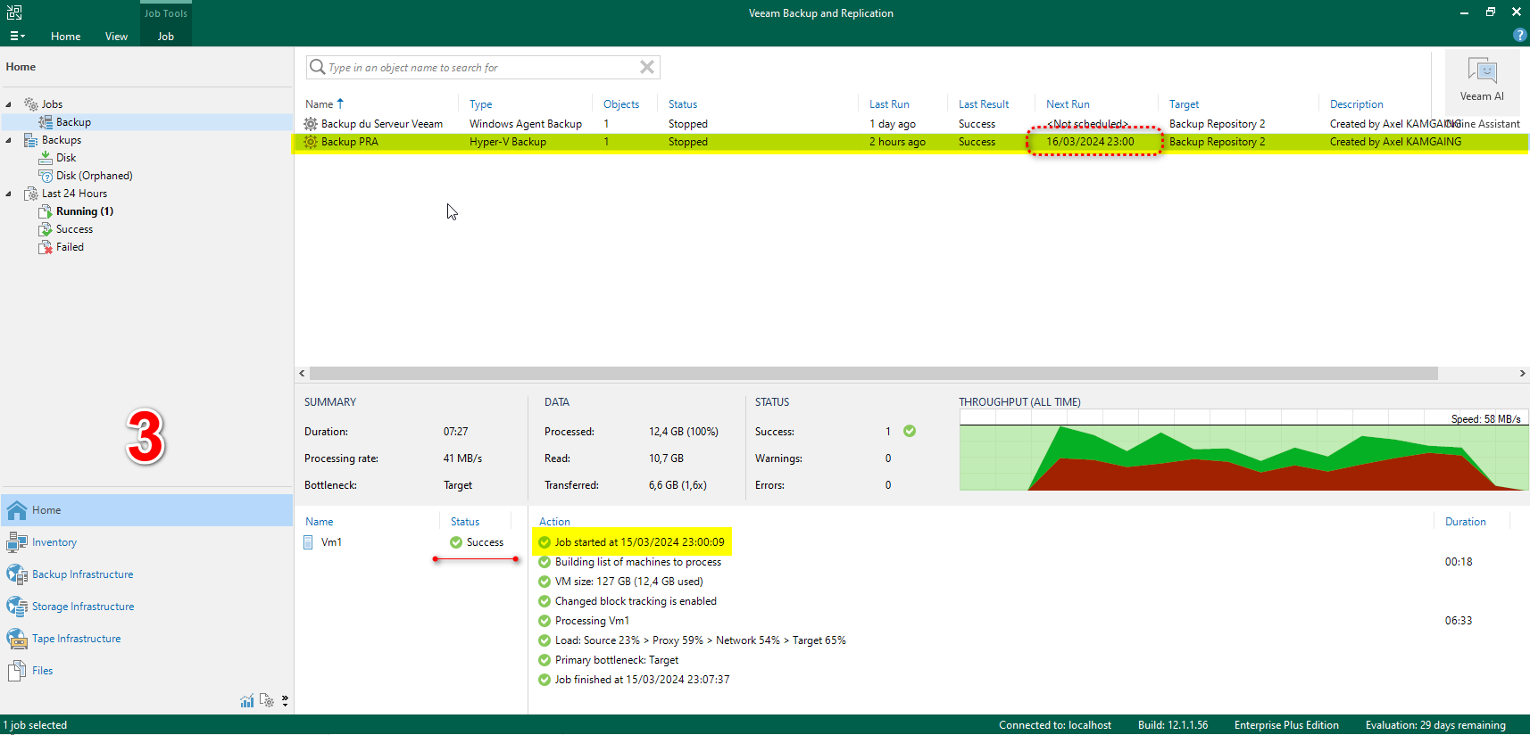Open the Home navigation pane
The image size is (1530, 735).
click(146, 510)
